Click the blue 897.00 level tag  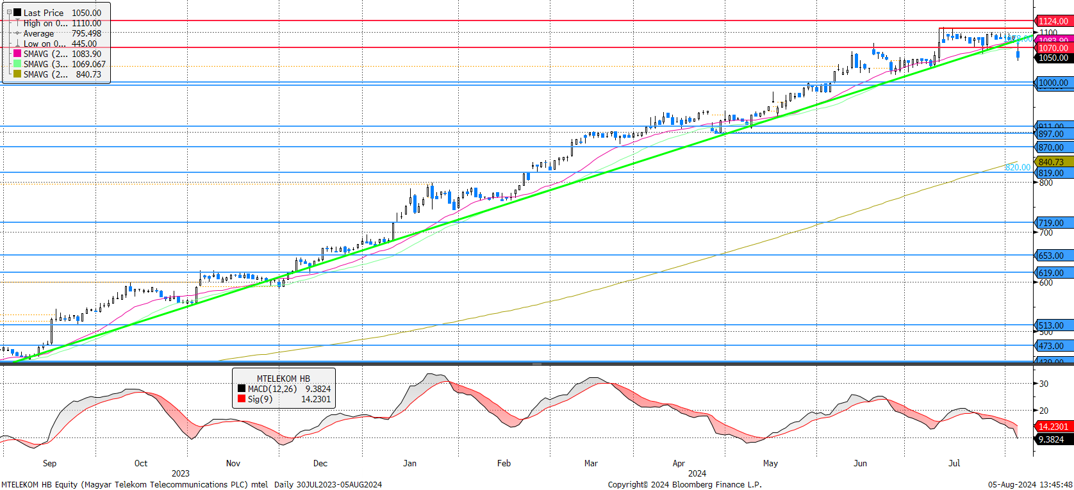[x=1054, y=134]
